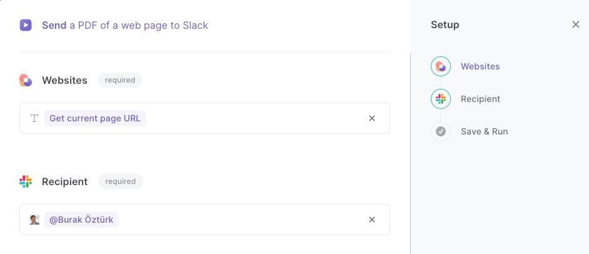Clear the @Burak Öztürk recipient
The width and height of the screenshot is (589, 254).
coord(372,220)
